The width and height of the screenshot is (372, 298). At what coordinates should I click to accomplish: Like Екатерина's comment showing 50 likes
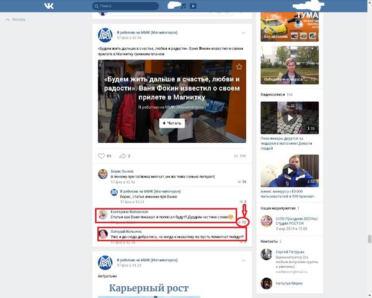coord(242,222)
